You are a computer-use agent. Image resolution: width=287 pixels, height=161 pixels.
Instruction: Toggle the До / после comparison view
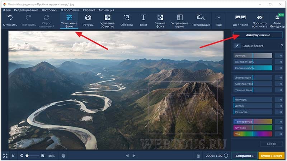pos(240,20)
